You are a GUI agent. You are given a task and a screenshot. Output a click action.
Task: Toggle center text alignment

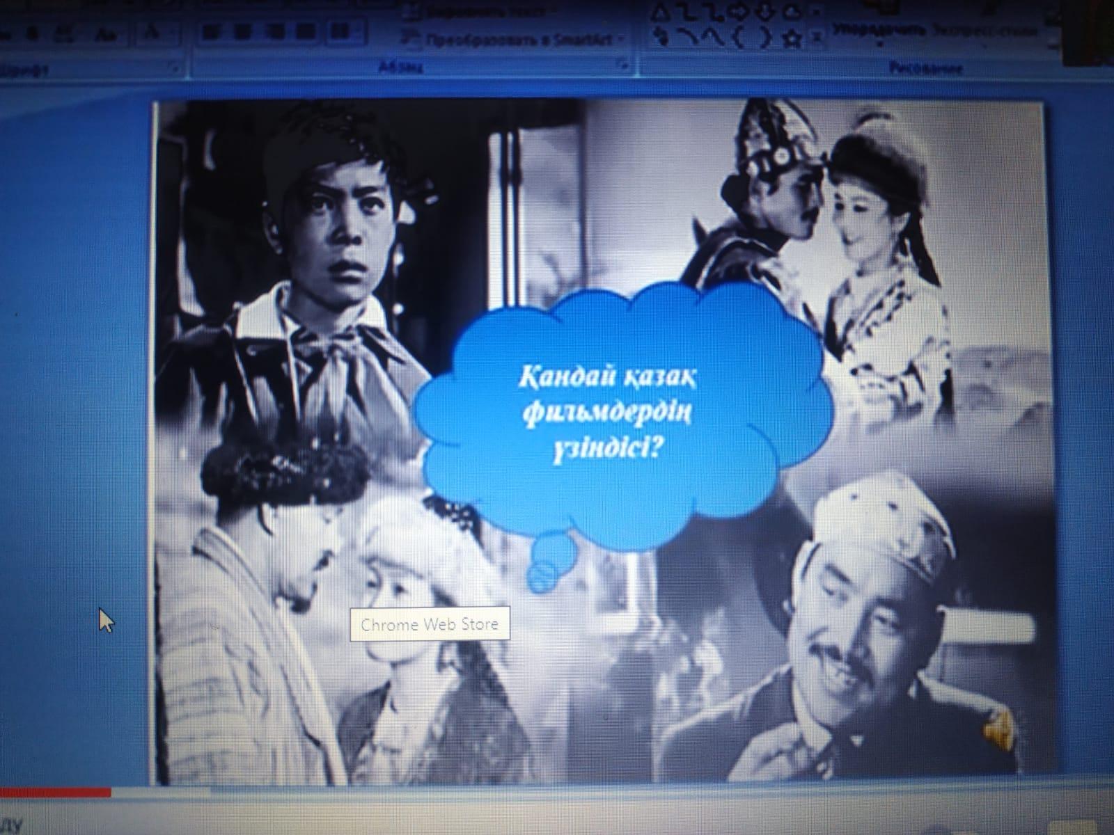(x=240, y=32)
